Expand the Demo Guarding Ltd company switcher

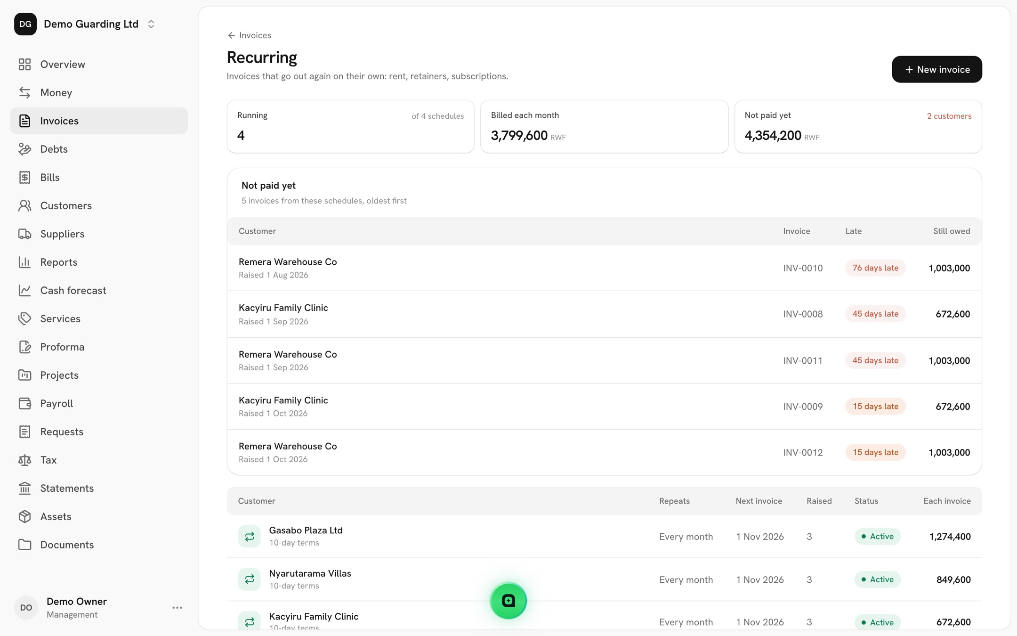(x=151, y=24)
